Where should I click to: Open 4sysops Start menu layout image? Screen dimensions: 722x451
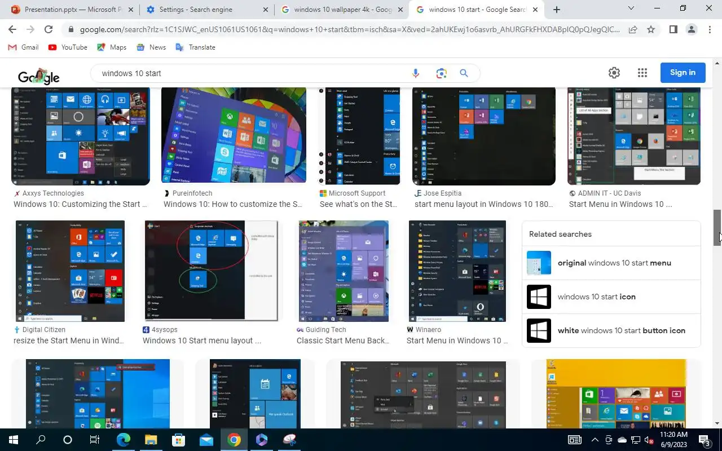tap(211, 271)
